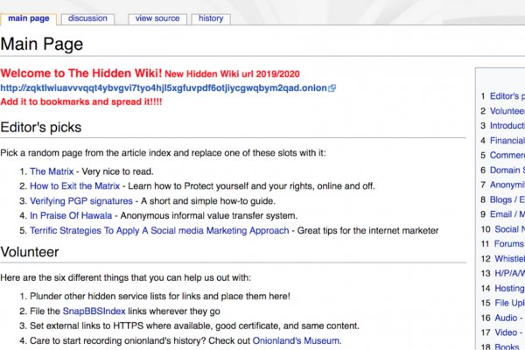The image size is (525, 350).
Task: Open Terrific Strategies social media marketing link
Action: 159,230
